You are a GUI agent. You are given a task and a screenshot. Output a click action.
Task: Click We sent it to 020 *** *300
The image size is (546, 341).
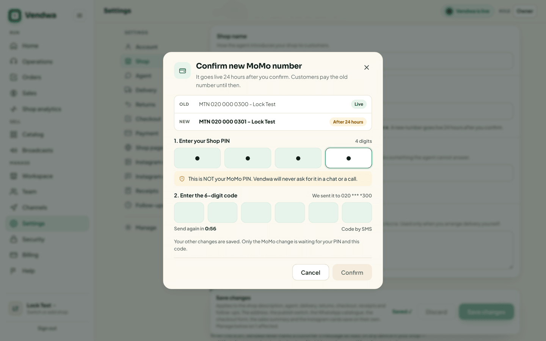(x=342, y=196)
